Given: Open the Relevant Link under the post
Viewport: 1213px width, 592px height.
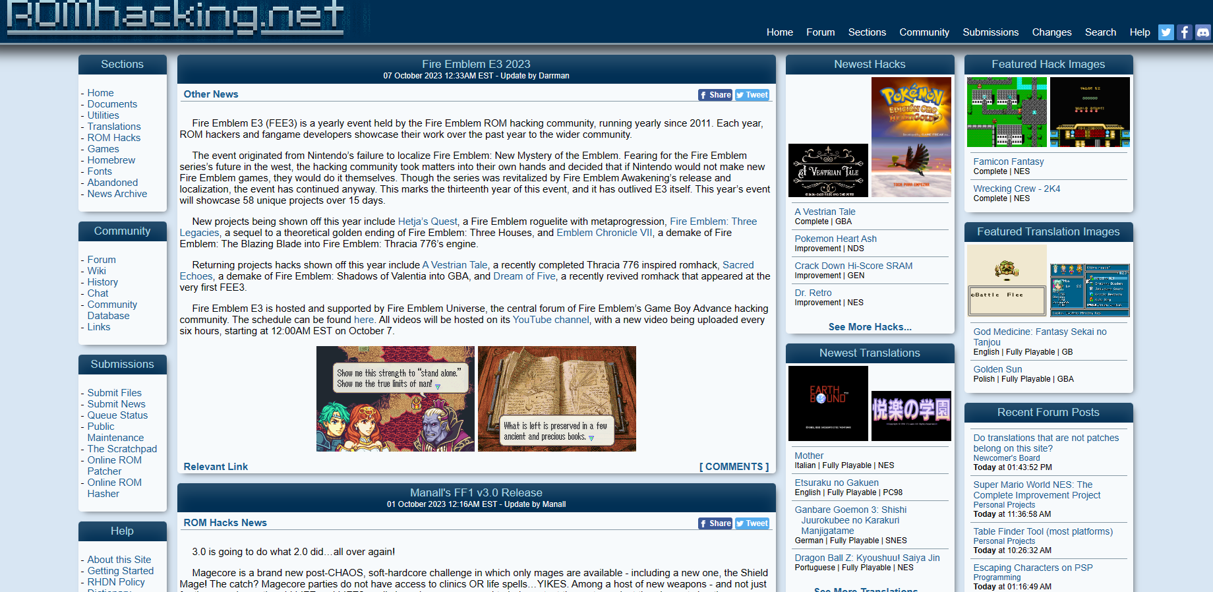Looking at the screenshot, I should [x=216, y=467].
